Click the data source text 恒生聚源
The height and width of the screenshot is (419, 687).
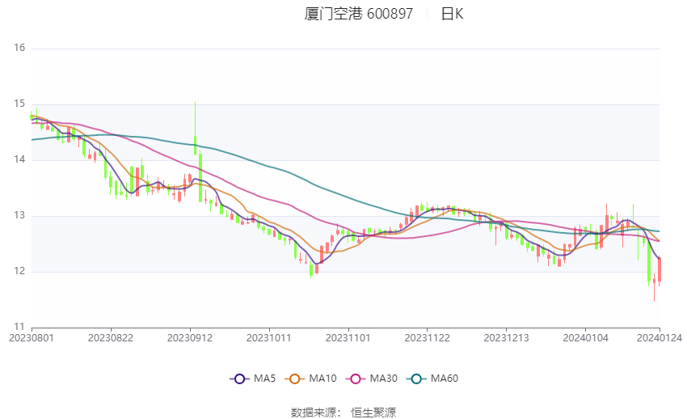pos(373,413)
